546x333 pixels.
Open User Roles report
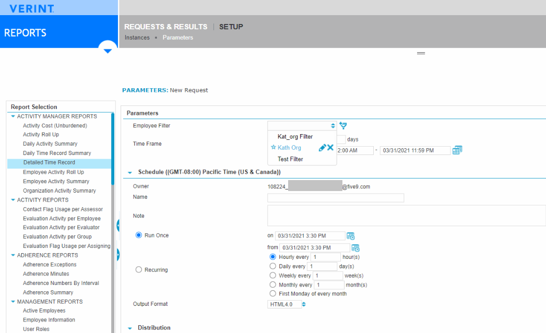(x=36, y=329)
